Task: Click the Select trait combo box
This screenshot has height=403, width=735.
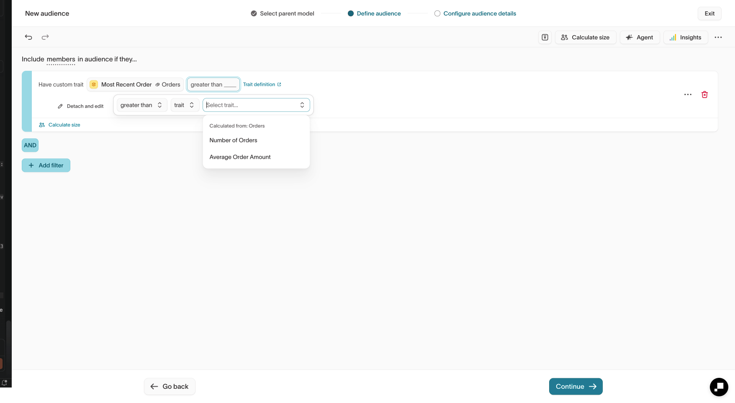Action: coord(256,105)
